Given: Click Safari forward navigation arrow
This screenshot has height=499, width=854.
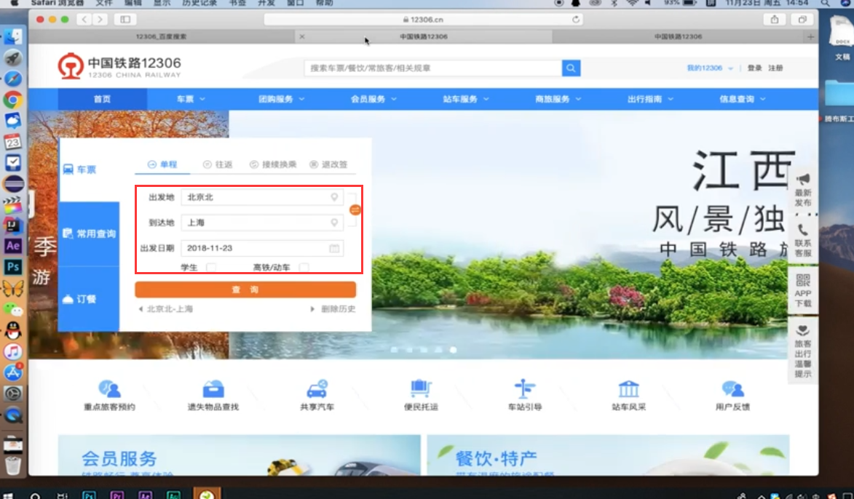Looking at the screenshot, I should [x=100, y=20].
